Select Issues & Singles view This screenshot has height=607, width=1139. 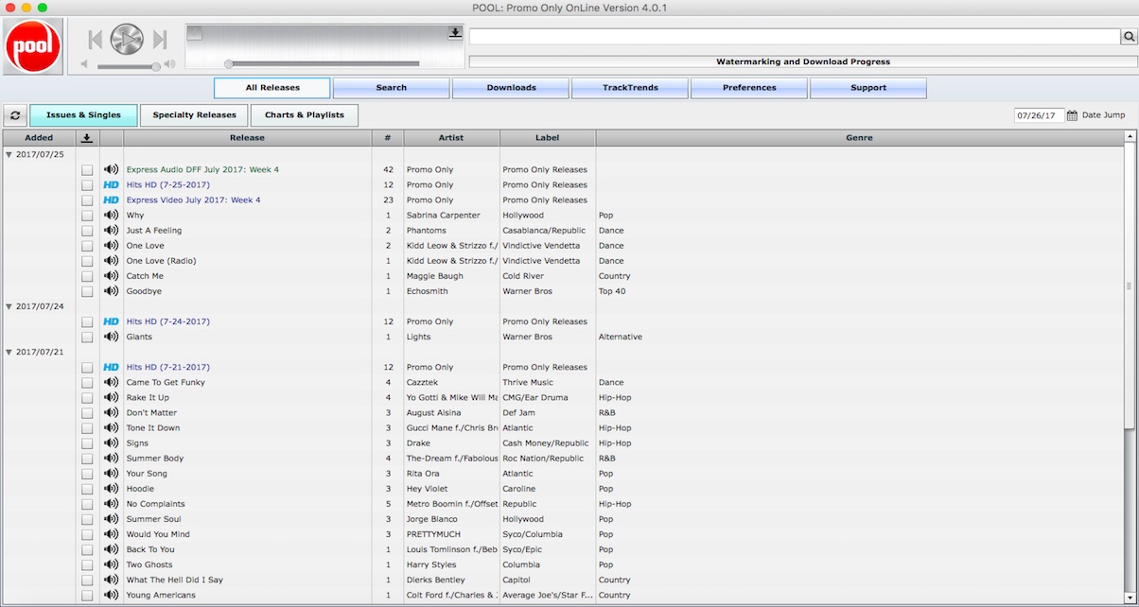pyautogui.click(x=83, y=115)
